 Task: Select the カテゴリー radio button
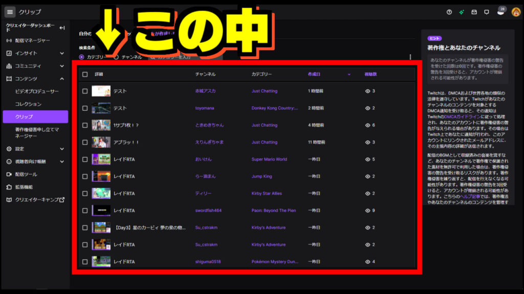click(x=81, y=57)
